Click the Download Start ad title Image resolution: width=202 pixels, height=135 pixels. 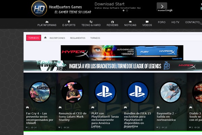click(x=109, y=4)
